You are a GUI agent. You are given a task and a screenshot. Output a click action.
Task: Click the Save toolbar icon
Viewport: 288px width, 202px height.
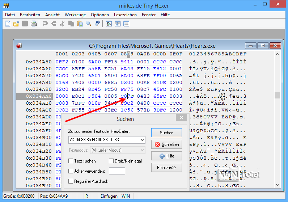[25, 24]
